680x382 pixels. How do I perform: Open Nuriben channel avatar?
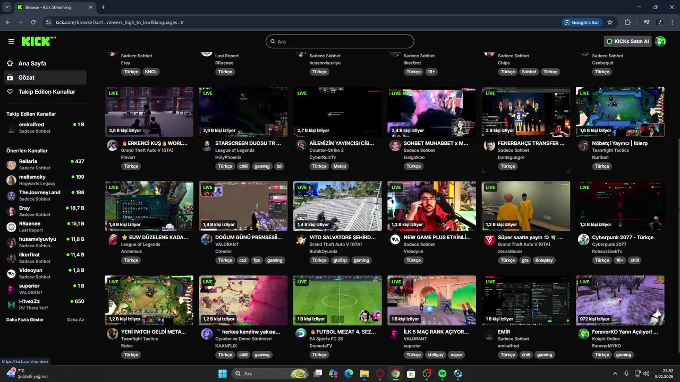pyautogui.click(x=583, y=145)
